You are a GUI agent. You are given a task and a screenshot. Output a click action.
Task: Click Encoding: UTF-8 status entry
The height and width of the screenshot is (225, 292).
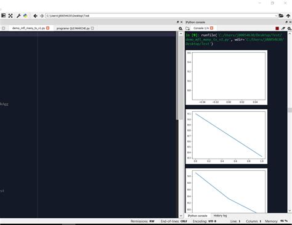click(x=205, y=221)
